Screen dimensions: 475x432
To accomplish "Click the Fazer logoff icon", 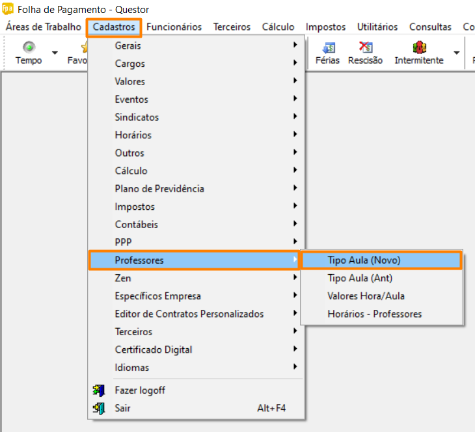I will pyautogui.click(x=99, y=390).
